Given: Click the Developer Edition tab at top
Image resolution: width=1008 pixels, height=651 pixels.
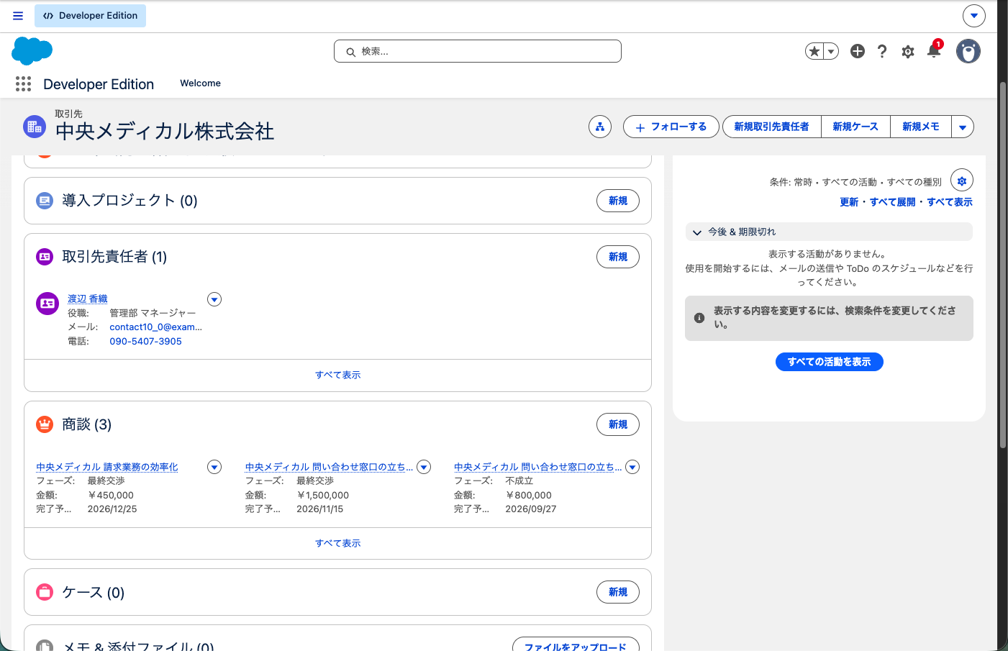Looking at the screenshot, I should click(x=90, y=16).
